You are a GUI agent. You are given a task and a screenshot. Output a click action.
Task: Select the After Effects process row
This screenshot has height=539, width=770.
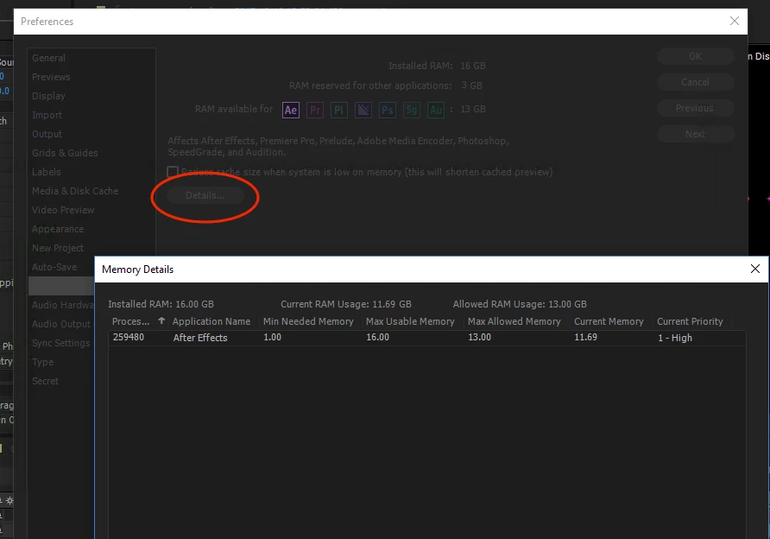[427, 338]
